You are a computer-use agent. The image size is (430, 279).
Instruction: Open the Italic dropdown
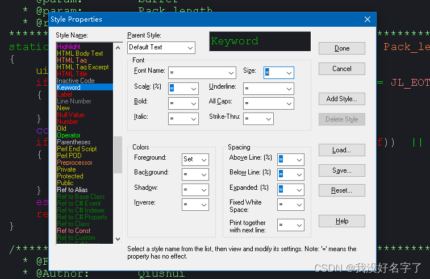[x=183, y=119]
